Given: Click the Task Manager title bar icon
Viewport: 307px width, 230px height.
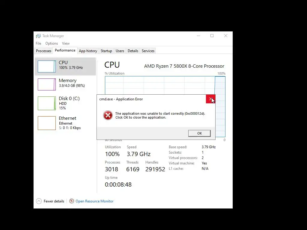Looking at the screenshot, I should point(38,36).
